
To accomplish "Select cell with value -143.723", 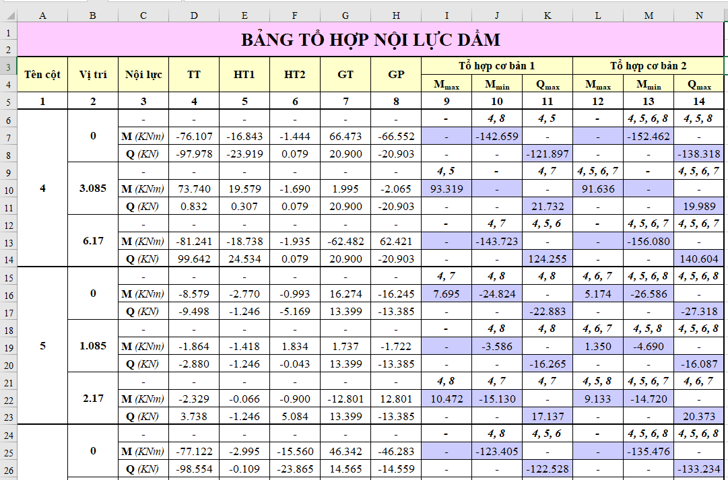I will (497, 242).
